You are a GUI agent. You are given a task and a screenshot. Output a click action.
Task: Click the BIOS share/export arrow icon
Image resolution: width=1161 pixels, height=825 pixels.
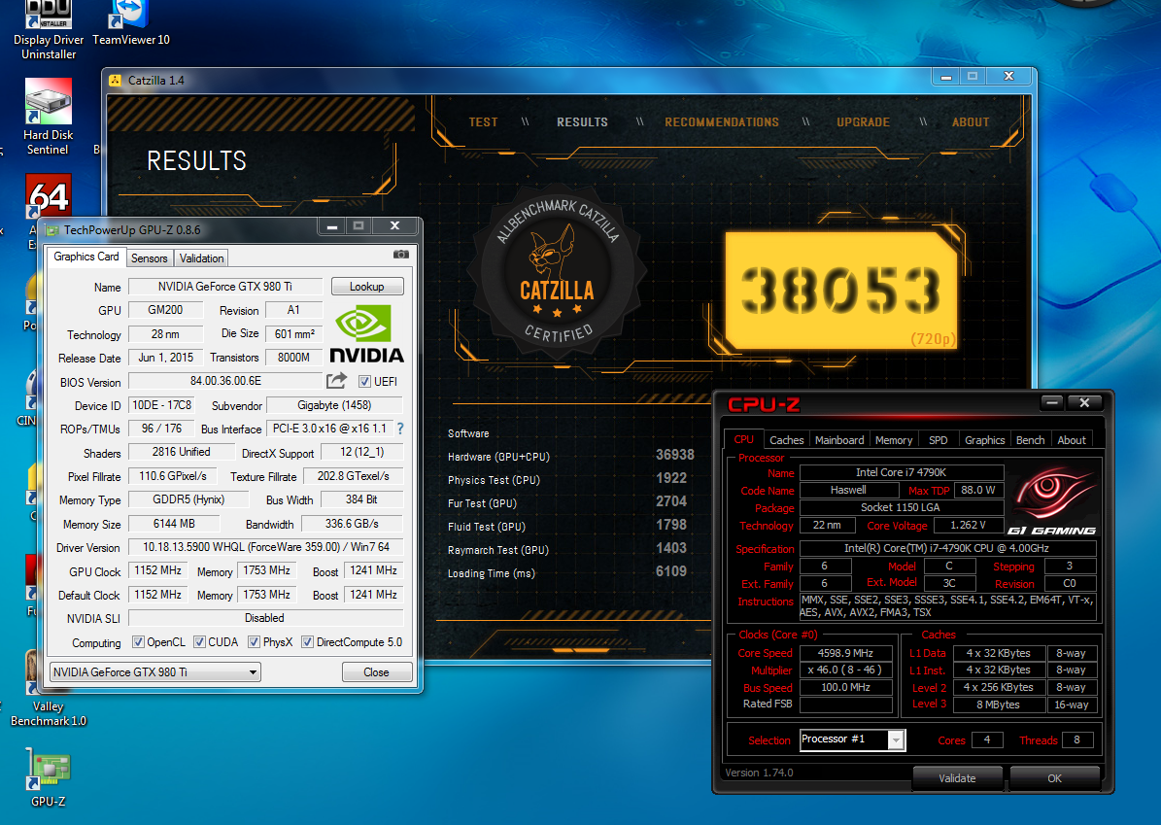[x=337, y=381]
